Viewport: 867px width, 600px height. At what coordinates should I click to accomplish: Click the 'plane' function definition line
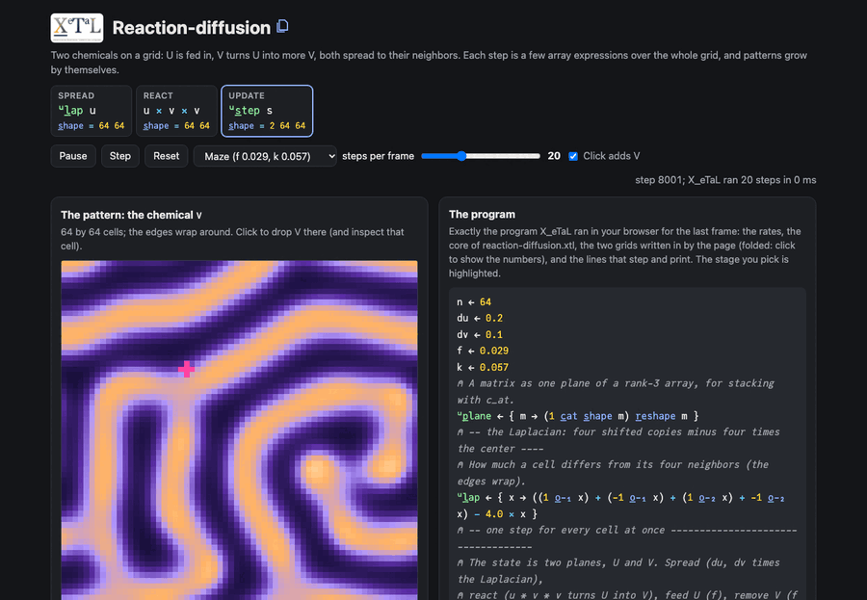pos(578,416)
